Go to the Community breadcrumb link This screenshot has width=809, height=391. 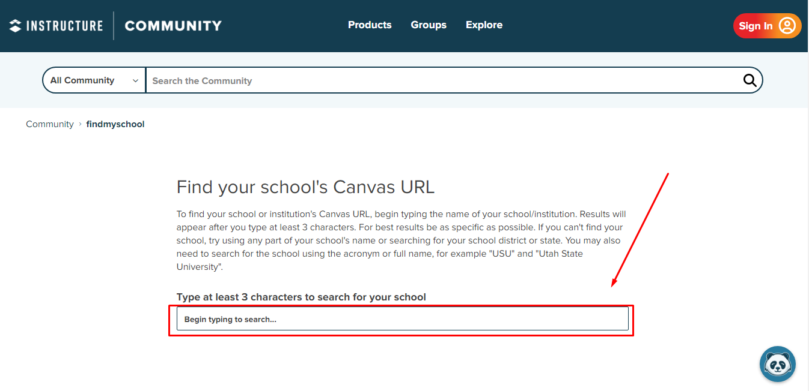(x=50, y=124)
